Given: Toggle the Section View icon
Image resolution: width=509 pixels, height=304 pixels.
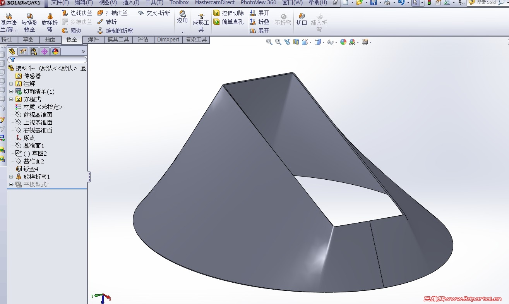Looking at the screenshot, I should 296,42.
